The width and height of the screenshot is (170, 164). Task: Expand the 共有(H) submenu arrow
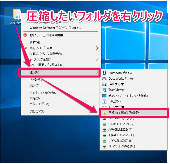(97, 42)
